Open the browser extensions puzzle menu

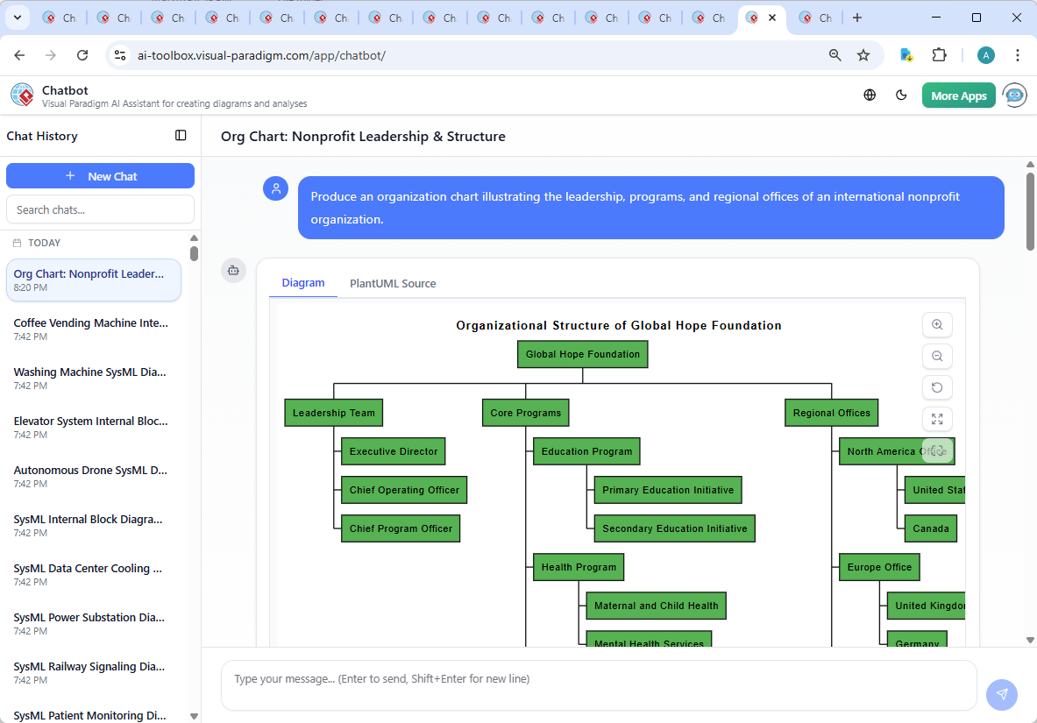tap(939, 54)
